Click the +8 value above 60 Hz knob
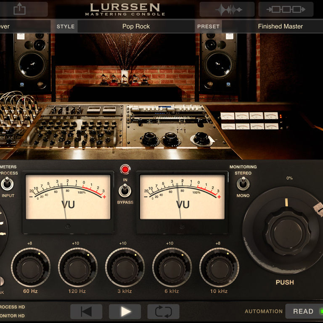The image size is (323, 323). 30,243
